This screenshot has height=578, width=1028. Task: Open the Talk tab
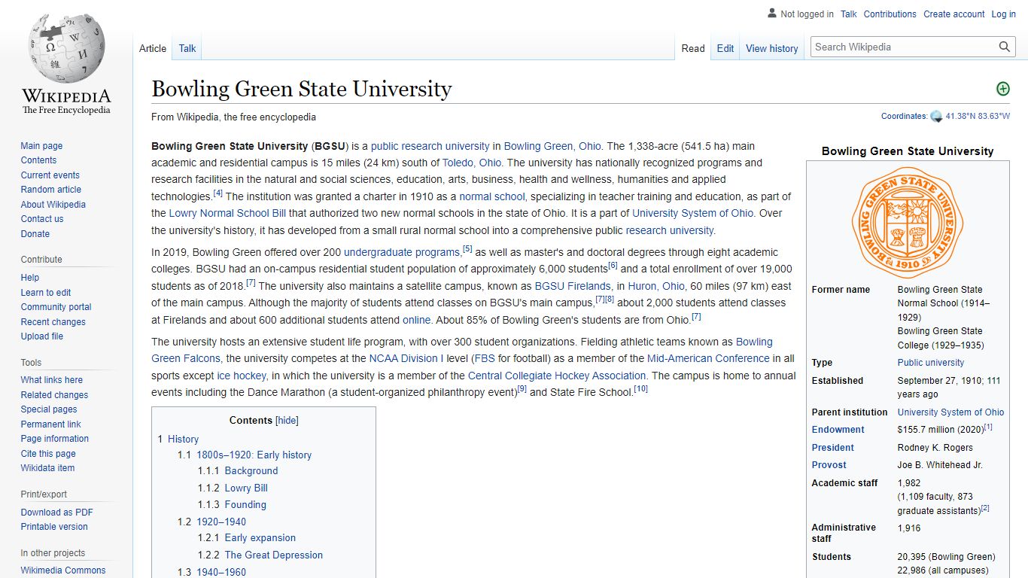coord(187,48)
